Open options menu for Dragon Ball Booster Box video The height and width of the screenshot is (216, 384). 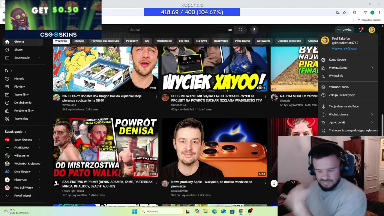click(157, 96)
